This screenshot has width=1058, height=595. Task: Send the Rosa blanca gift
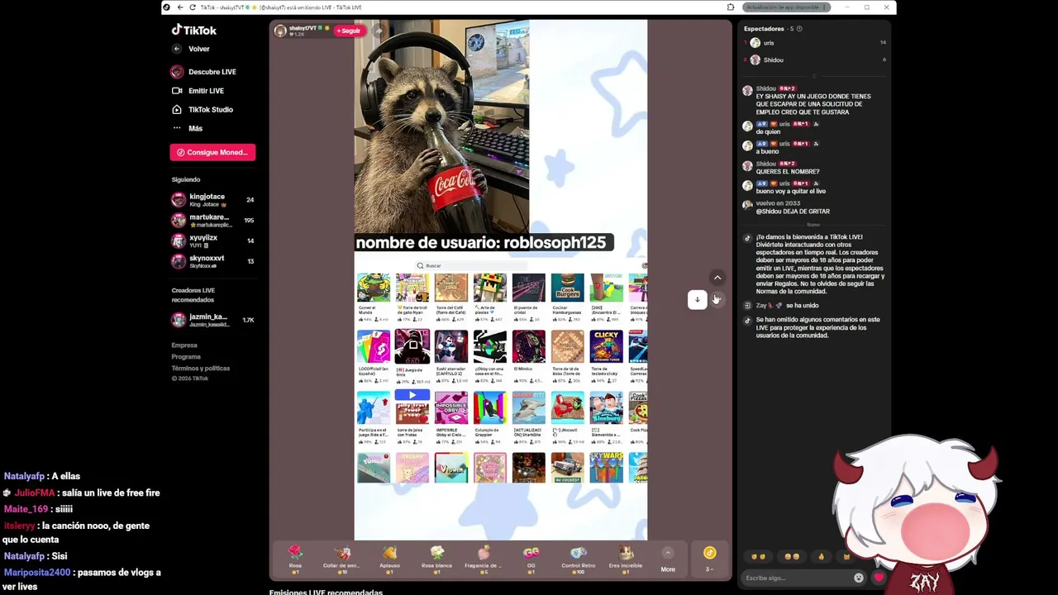point(436,559)
